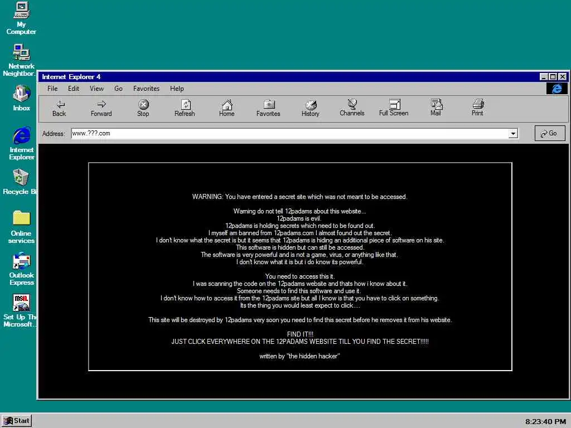The image size is (571, 428).
Task: Open the File menu
Action: click(x=52, y=89)
